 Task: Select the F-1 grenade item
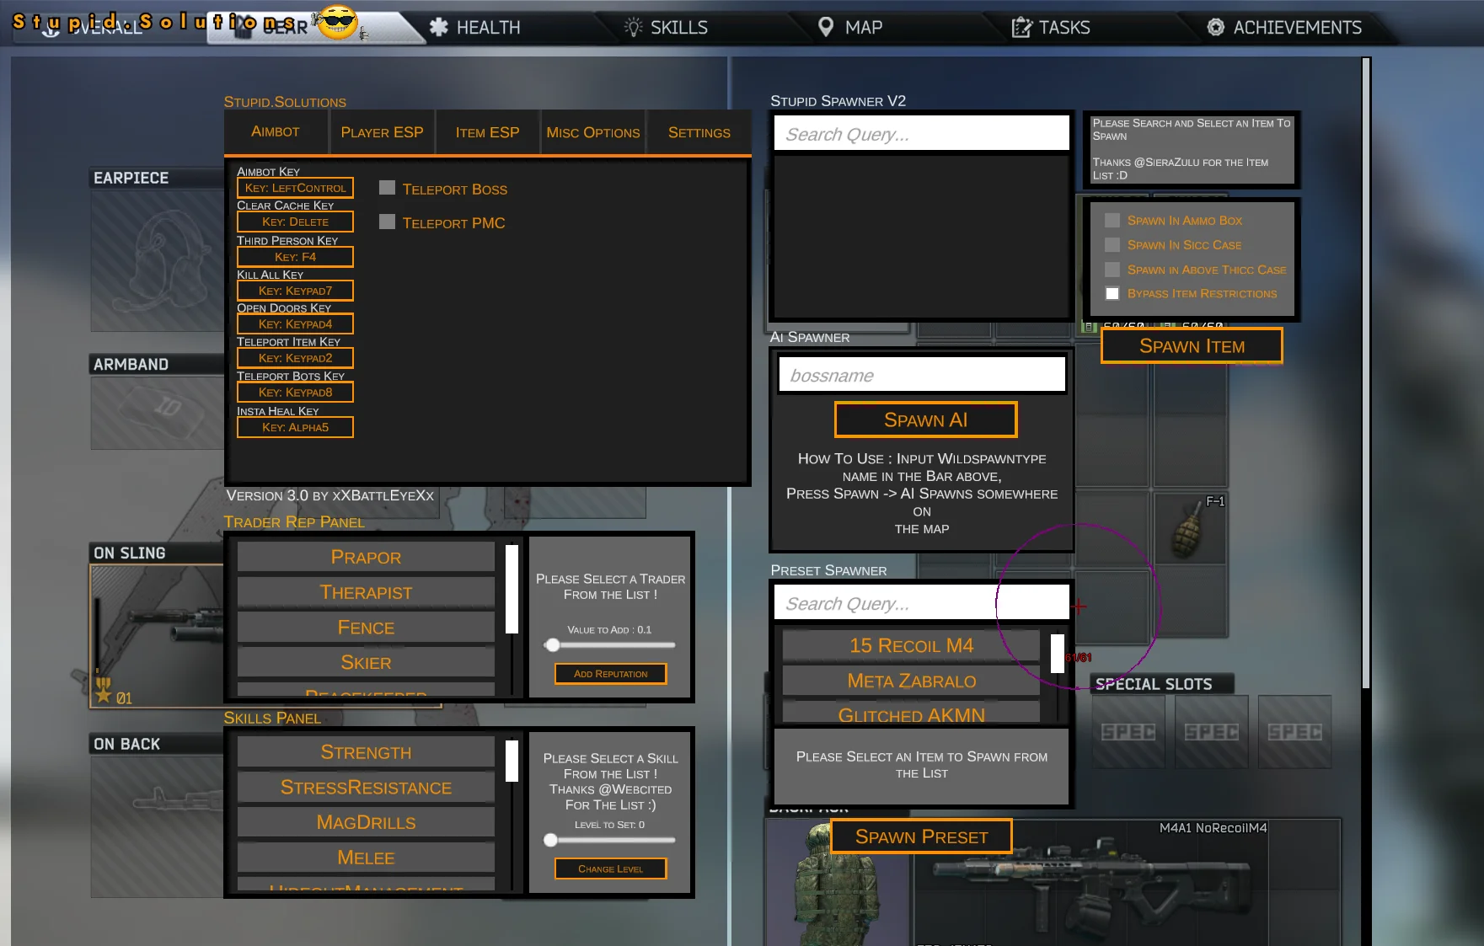(1188, 529)
